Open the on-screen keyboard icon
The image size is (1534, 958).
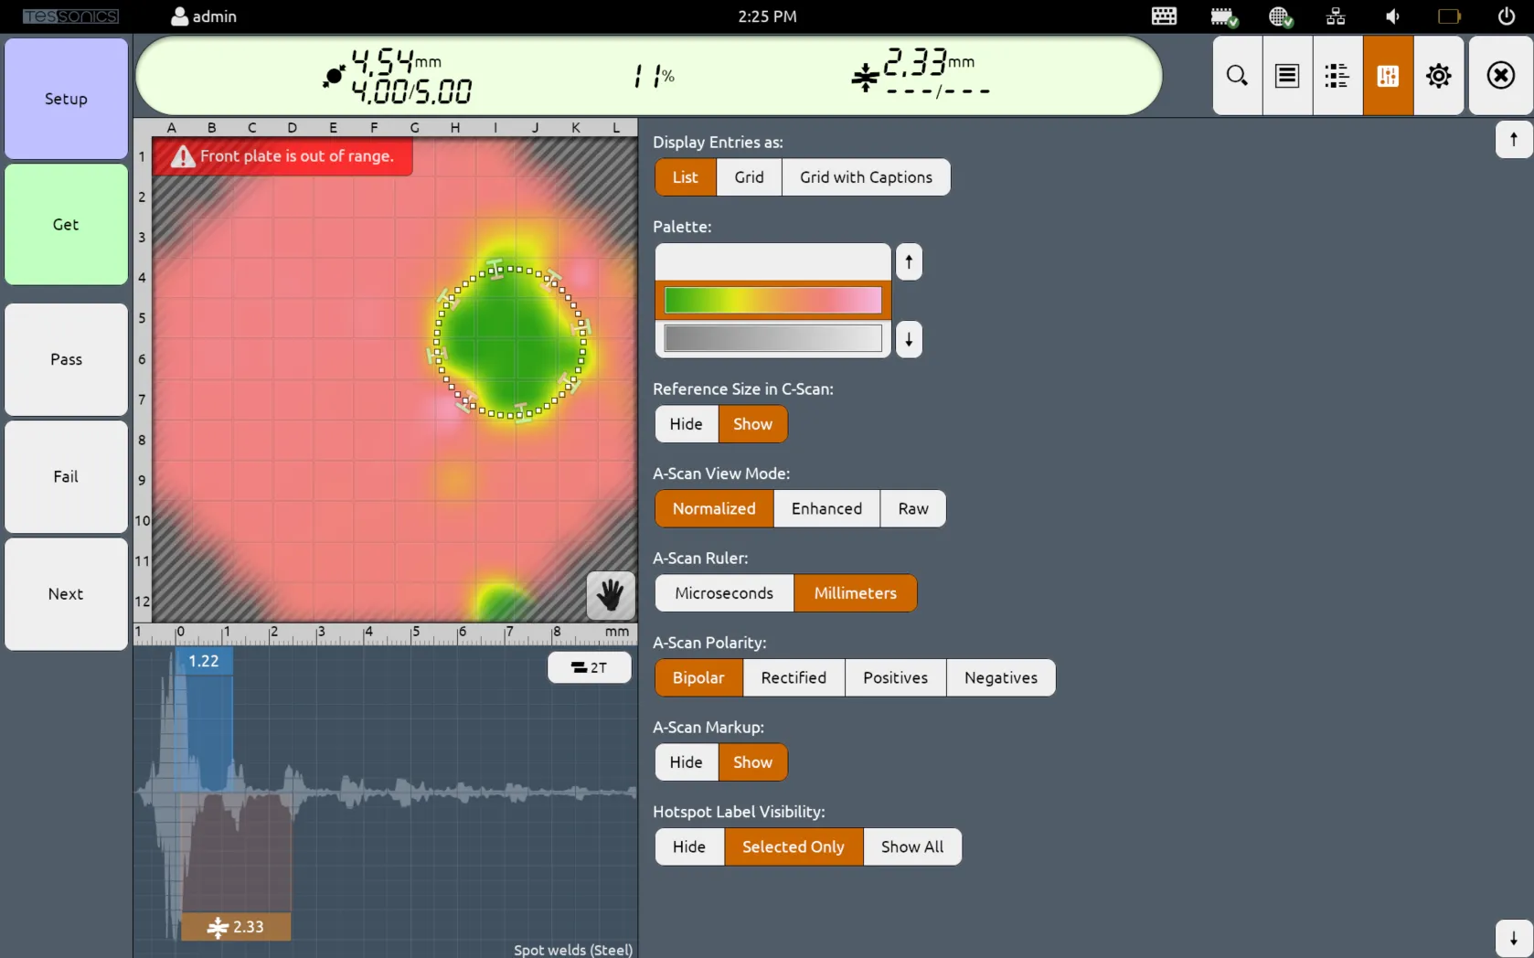point(1164,16)
